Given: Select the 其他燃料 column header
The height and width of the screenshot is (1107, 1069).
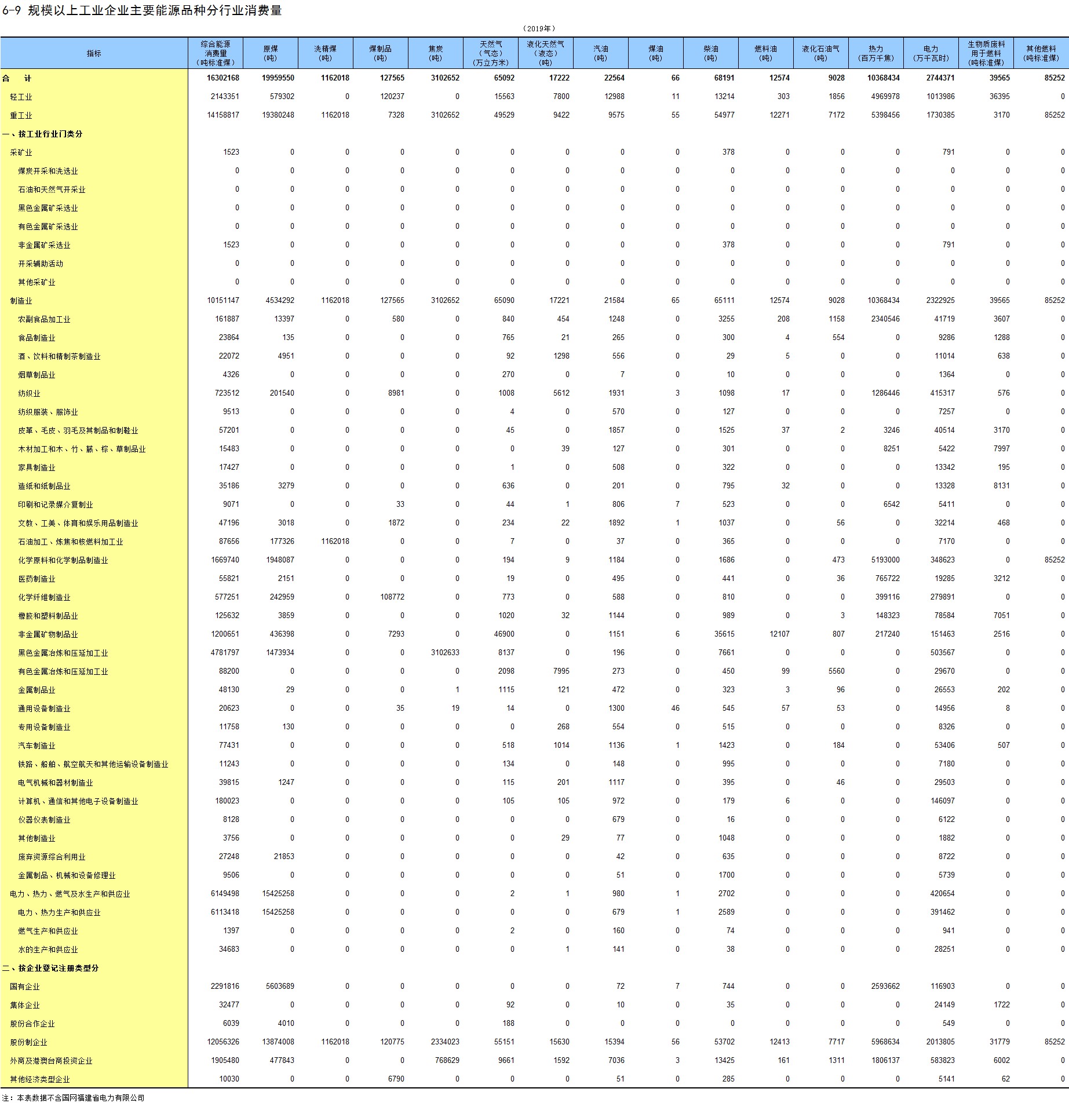Looking at the screenshot, I should click(1041, 53).
